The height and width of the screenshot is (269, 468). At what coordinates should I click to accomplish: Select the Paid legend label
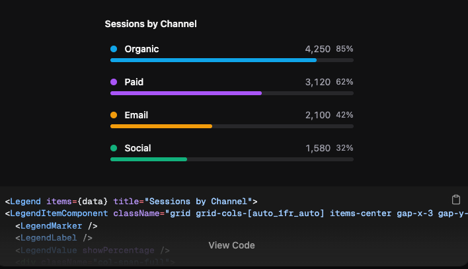coord(134,82)
